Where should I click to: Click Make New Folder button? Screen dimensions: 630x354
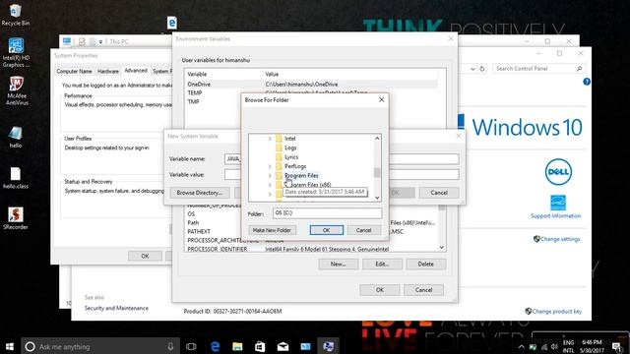tap(272, 230)
